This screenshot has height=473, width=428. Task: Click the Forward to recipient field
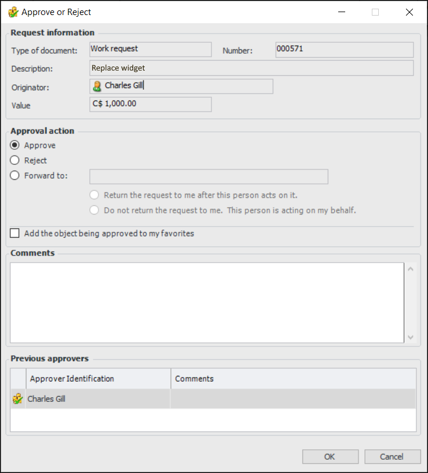coord(208,176)
